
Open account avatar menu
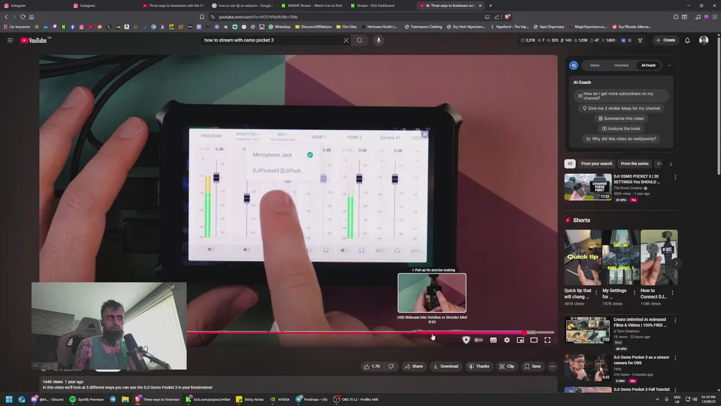click(704, 40)
